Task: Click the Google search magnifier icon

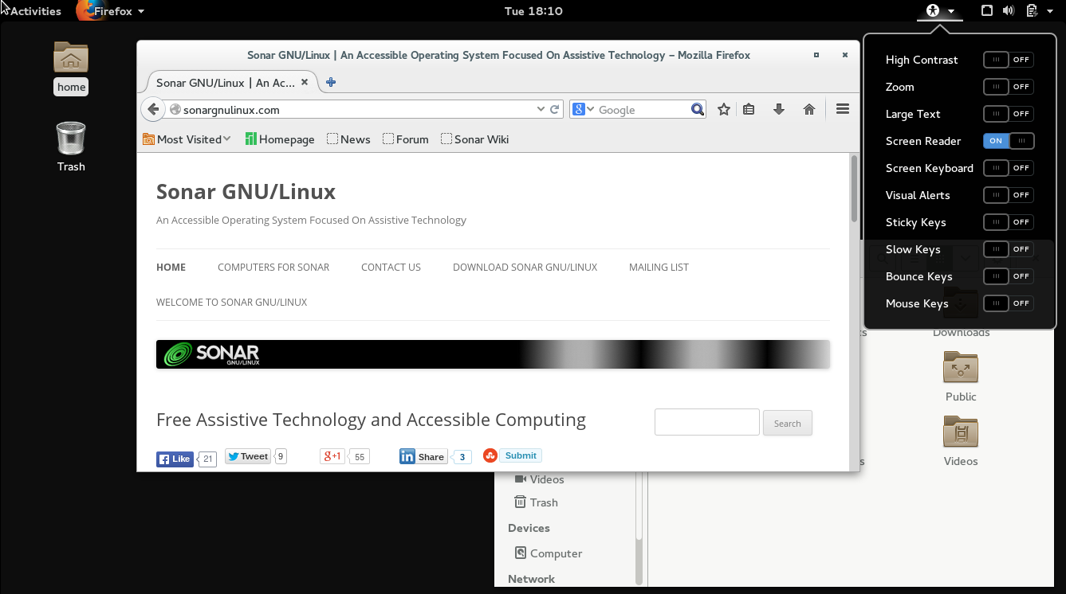Action: coord(698,110)
